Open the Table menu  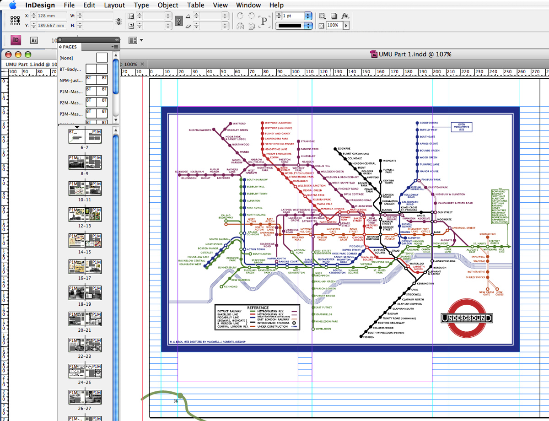196,5
